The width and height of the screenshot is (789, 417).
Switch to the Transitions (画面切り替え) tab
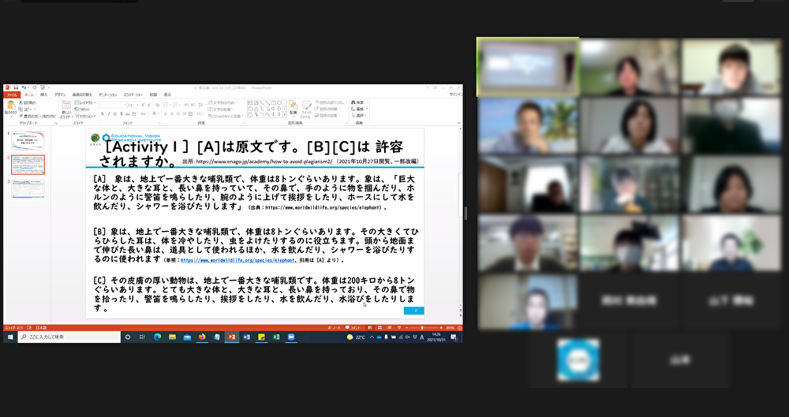[82, 95]
